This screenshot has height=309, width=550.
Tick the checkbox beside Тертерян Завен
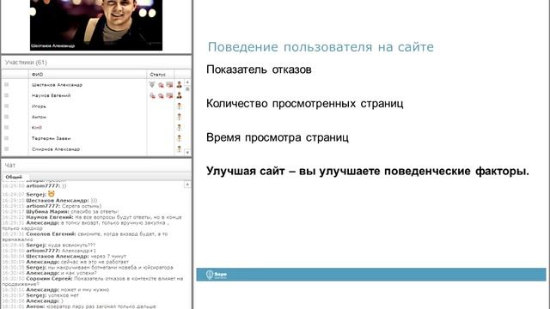point(6,138)
